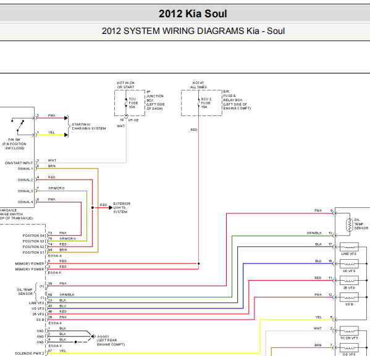Click the "EXTERIOR LIGHTS SYSTEM" reference label
The height and width of the screenshot is (356, 370).
pos(122,208)
